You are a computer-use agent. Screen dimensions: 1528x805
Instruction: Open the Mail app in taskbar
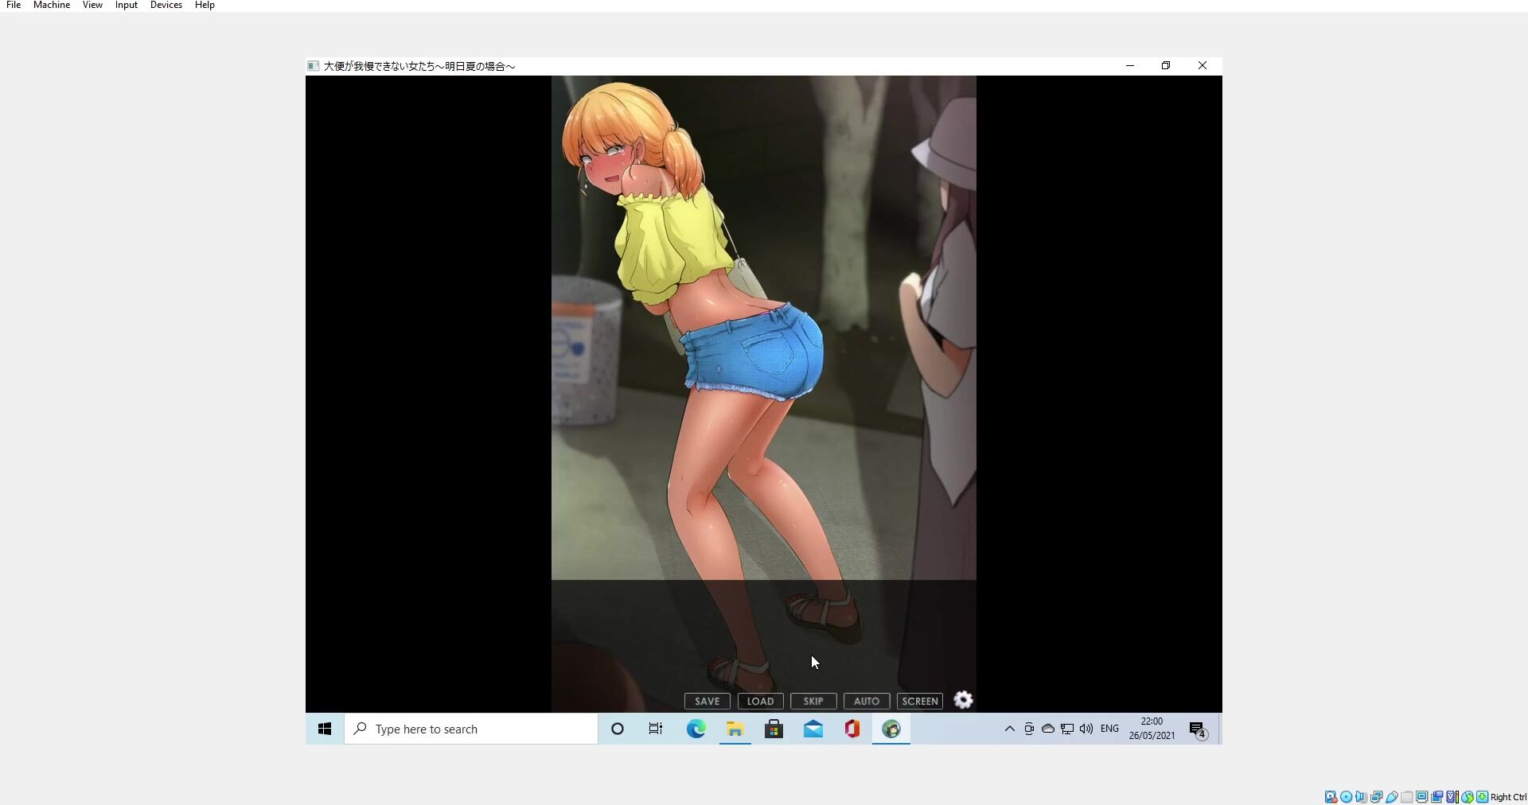click(x=813, y=729)
